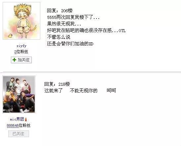This screenshot has height=146, width=181.
Task: Click the orange badge icon next to mic男团
Action: point(26,120)
